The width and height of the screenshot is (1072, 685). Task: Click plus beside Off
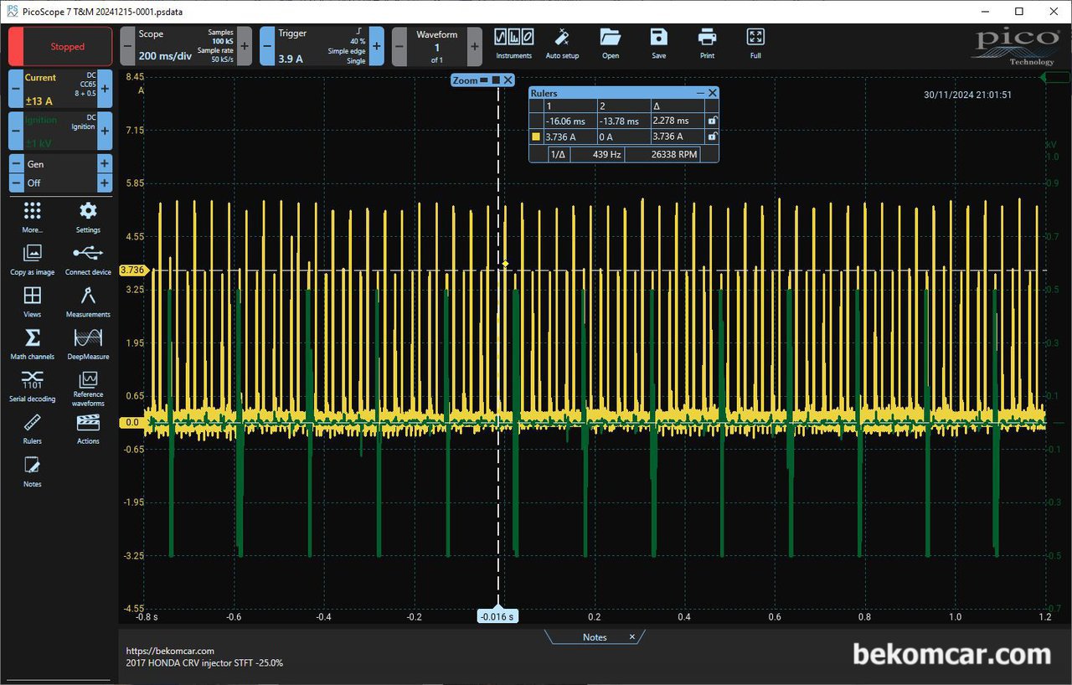(105, 183)
